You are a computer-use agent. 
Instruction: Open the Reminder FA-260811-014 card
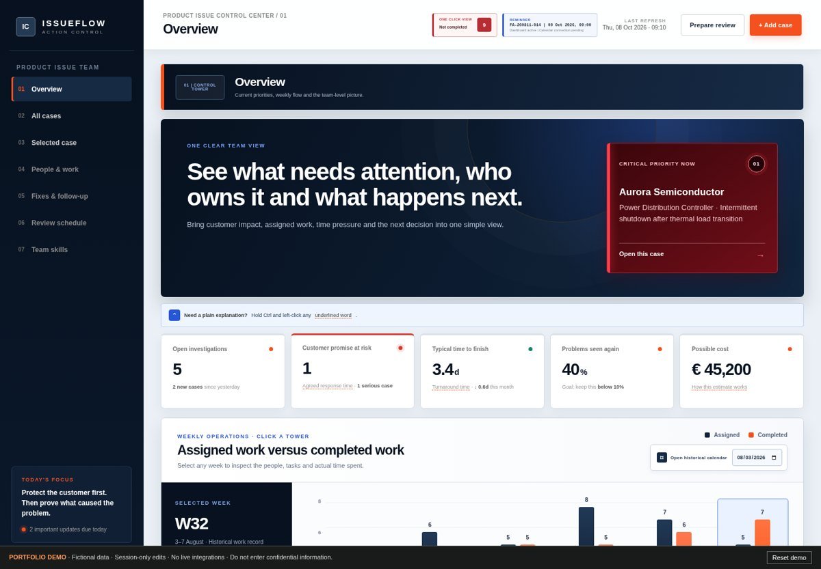coord(549,25)
